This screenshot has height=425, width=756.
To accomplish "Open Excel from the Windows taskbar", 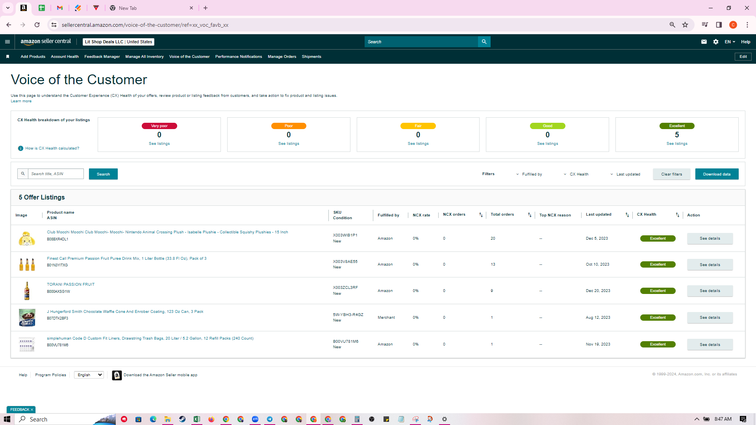I will 197,419.
